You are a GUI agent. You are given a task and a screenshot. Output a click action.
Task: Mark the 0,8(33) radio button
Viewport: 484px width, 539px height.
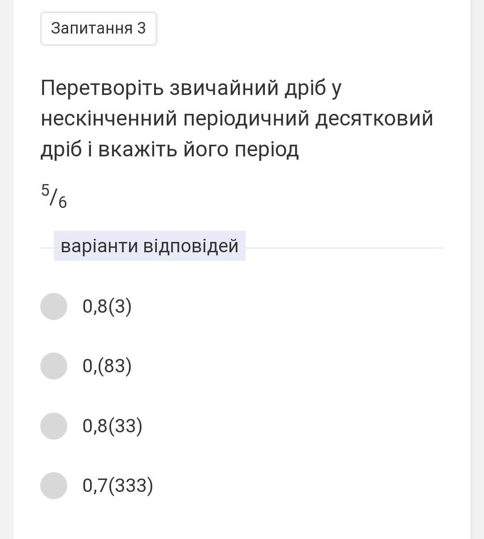coord(54,426)
